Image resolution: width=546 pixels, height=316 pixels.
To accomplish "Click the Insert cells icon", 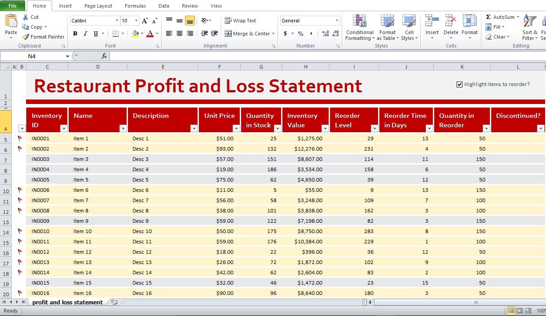I will [432, 21].
